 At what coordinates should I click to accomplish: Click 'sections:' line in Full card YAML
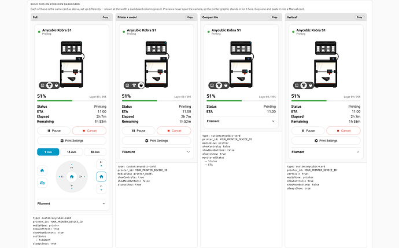[39, 236]
